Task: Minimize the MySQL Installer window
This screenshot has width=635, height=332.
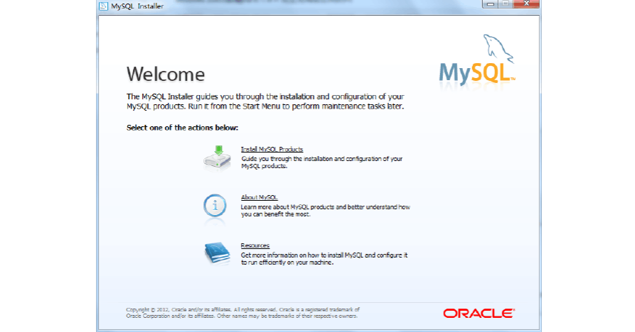Action: pyautogui.click(x=490, y=4)
